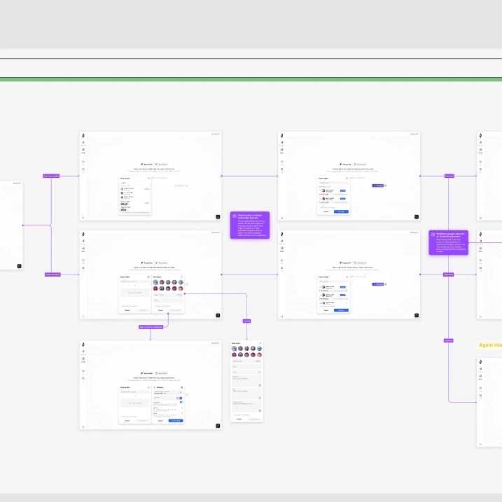Click the blue primary button in the toggle-settings panel
Viewport: 502px width, 502px height.
coord(176,421)
